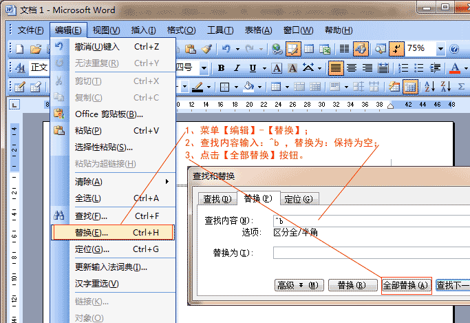Toggle Bold formatting
This screenshot has height=323, width=470.
point(222,68)
